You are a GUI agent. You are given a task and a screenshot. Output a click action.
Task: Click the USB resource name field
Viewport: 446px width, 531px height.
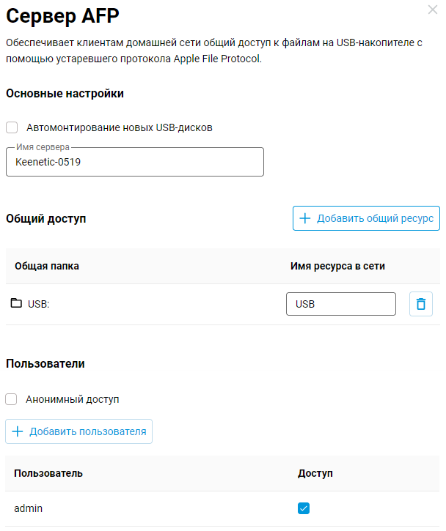(x=340, y=304)
